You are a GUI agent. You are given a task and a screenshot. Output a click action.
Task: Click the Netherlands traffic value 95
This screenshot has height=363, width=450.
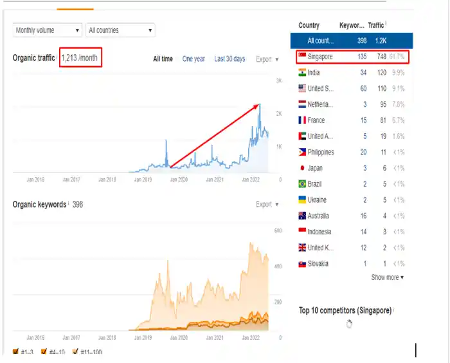click(x=383, y=104)
